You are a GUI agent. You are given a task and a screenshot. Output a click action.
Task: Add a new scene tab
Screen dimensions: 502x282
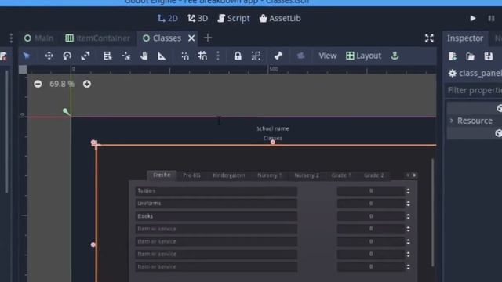point(208,38)
